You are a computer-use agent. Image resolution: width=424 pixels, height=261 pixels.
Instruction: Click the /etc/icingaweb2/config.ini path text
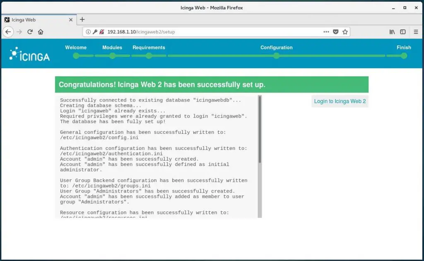99,138
